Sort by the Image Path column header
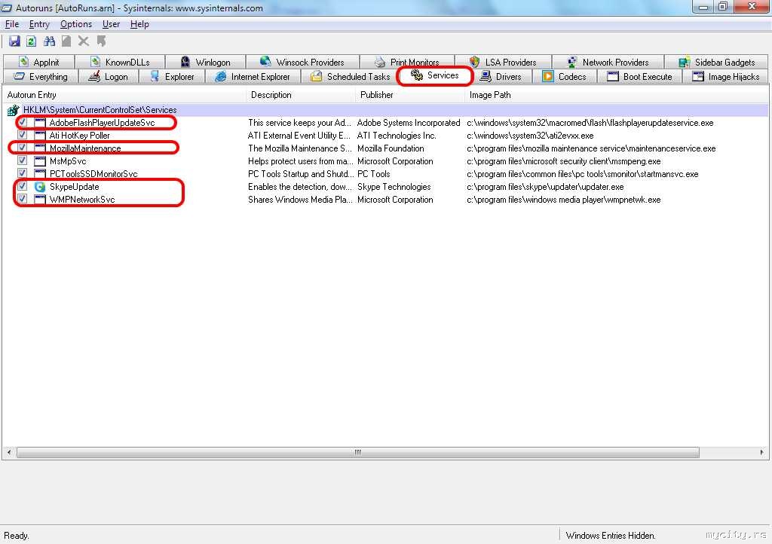This screenshot has height=544, width=772. click(617, 95)
